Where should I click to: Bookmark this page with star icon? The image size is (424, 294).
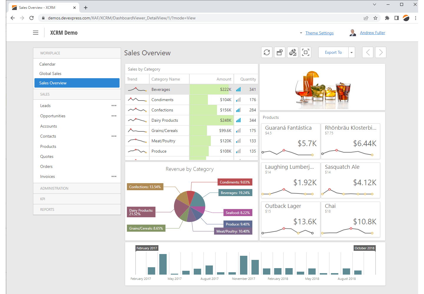pyautogui.click(x=375, y=18)
